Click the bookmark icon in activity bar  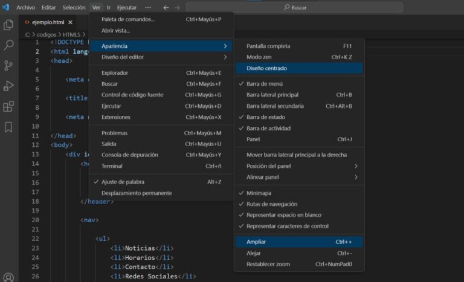pos(8,127)
